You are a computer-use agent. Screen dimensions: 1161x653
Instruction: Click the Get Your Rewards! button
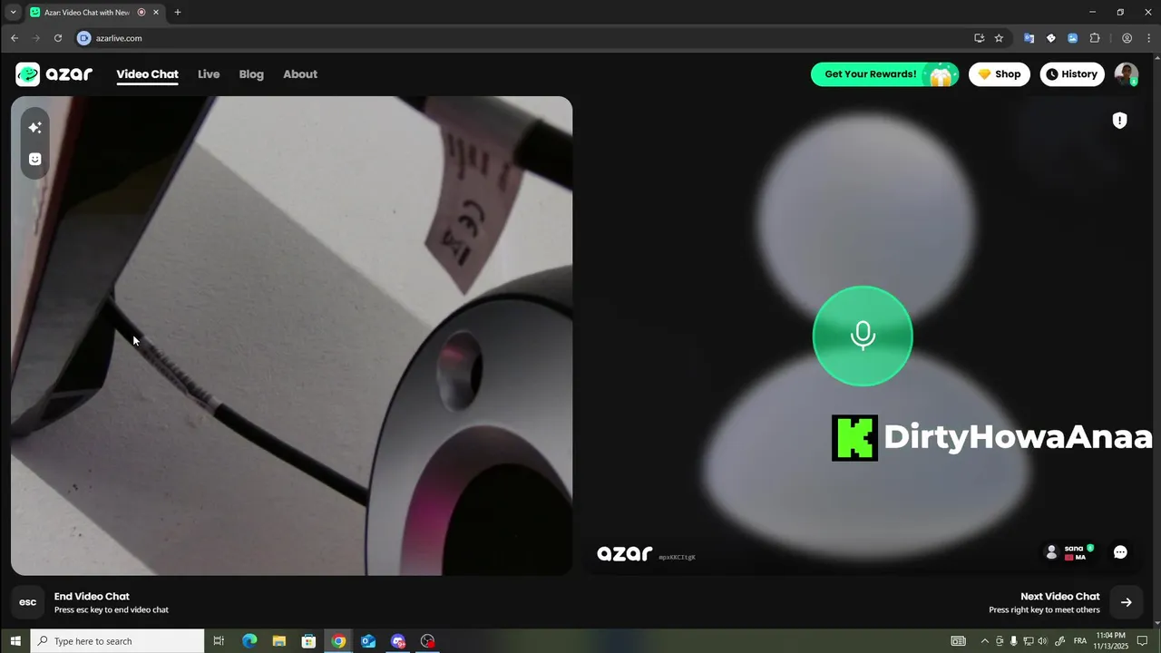click(x=884, y=74)
